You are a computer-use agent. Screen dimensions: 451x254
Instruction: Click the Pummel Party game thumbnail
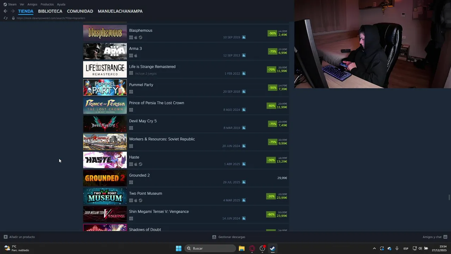click(105, 87)
